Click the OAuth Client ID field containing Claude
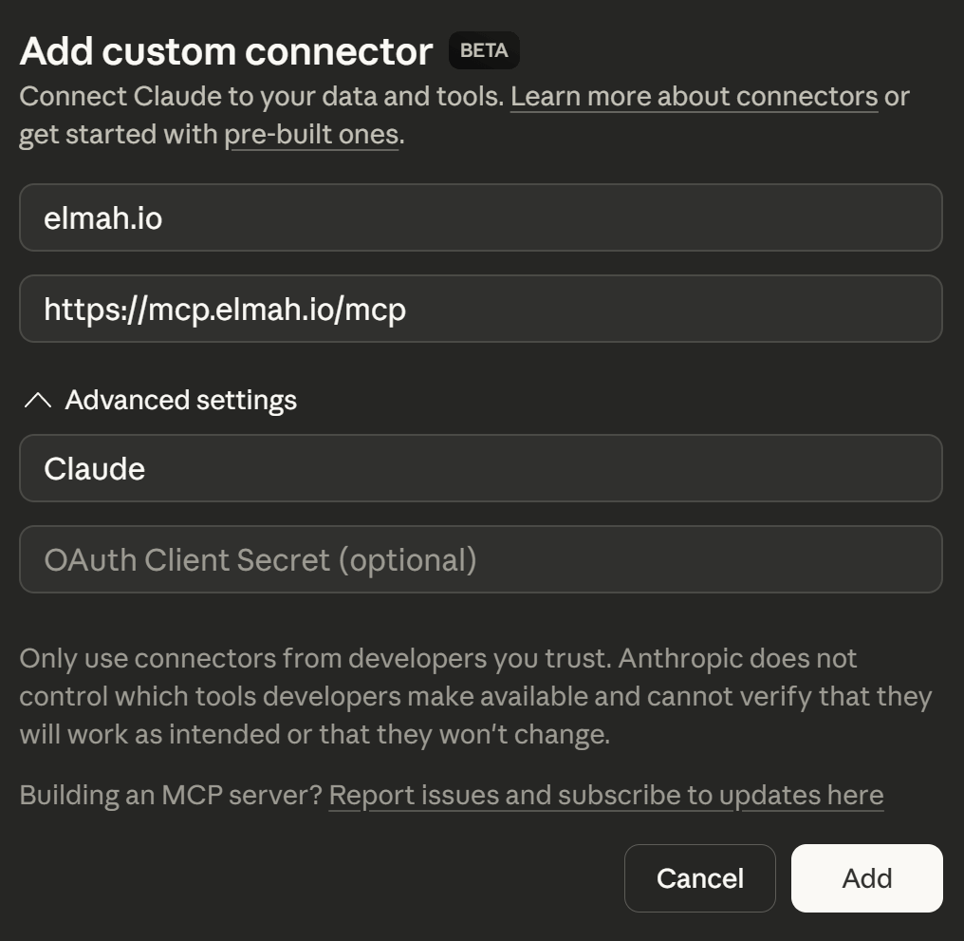Screen dimensions: 964x941 click(480, 468)
